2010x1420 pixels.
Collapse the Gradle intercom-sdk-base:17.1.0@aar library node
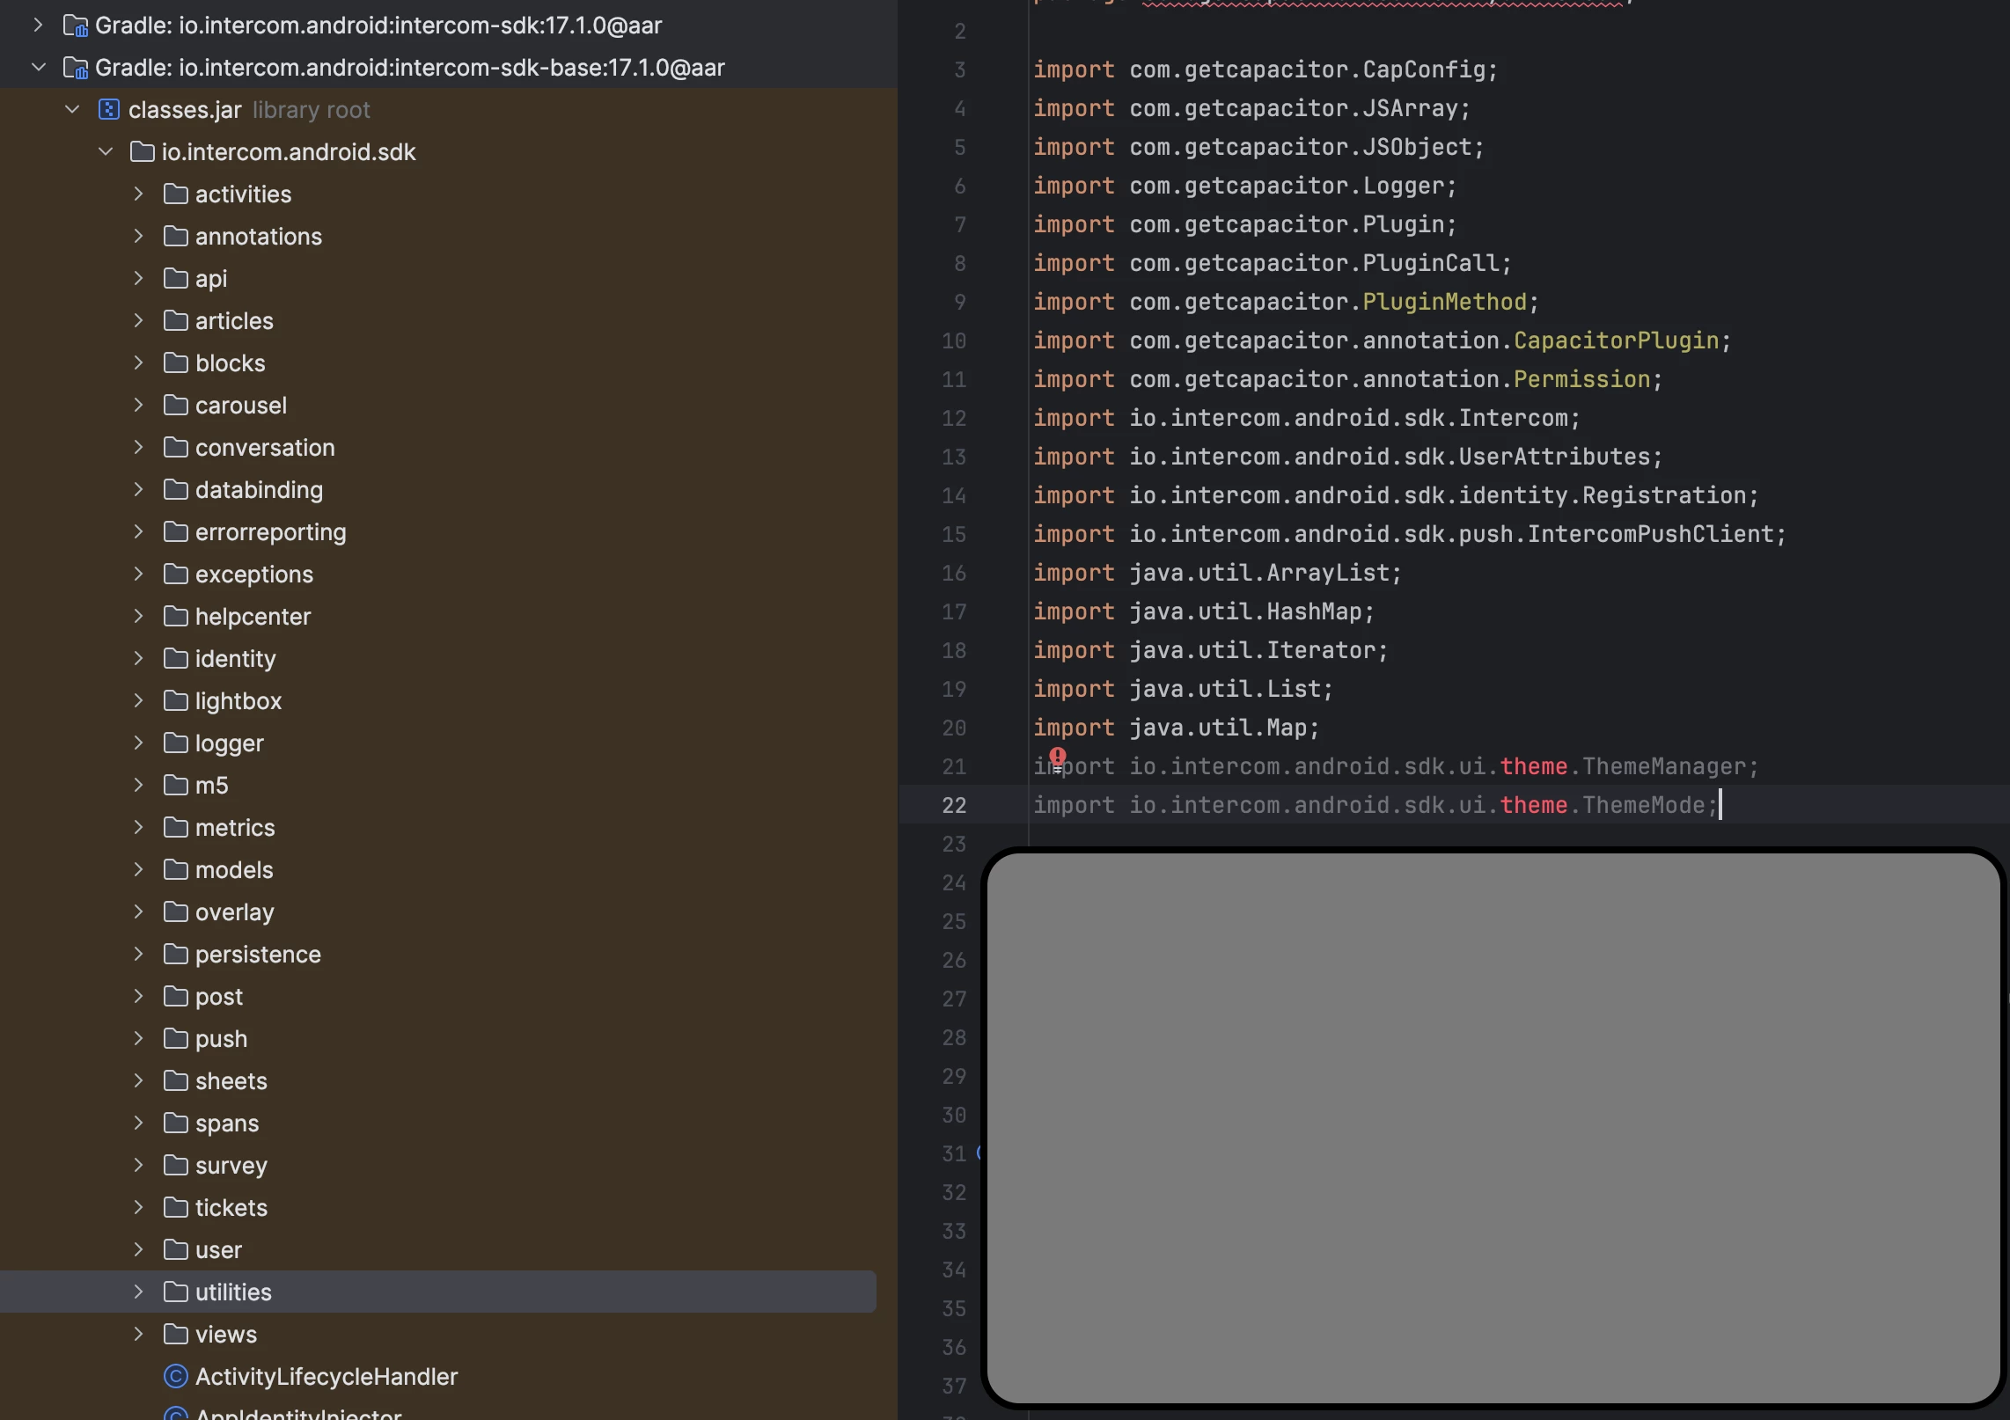(38, 68)
